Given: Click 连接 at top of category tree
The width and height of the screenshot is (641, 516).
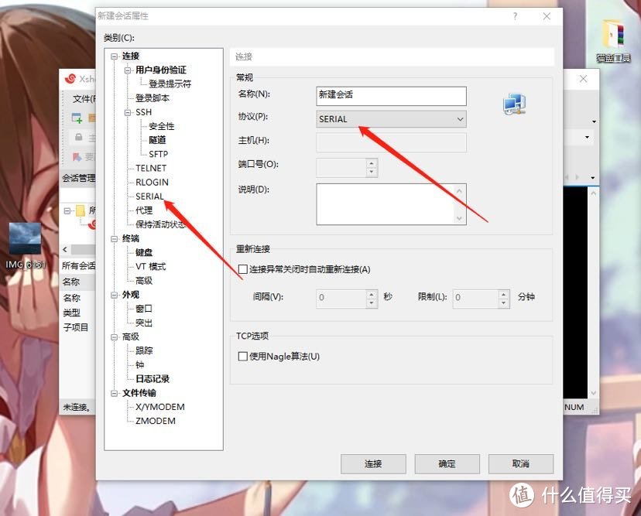Looking at the screenshot, I should (x=131, y=56).
